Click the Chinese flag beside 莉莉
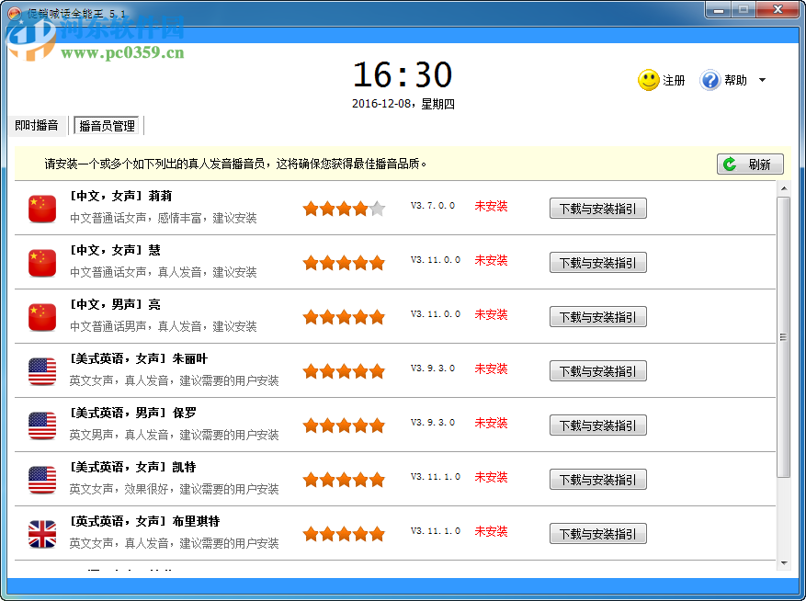Screen dimensions: 806x601 (x=40, y=209)
